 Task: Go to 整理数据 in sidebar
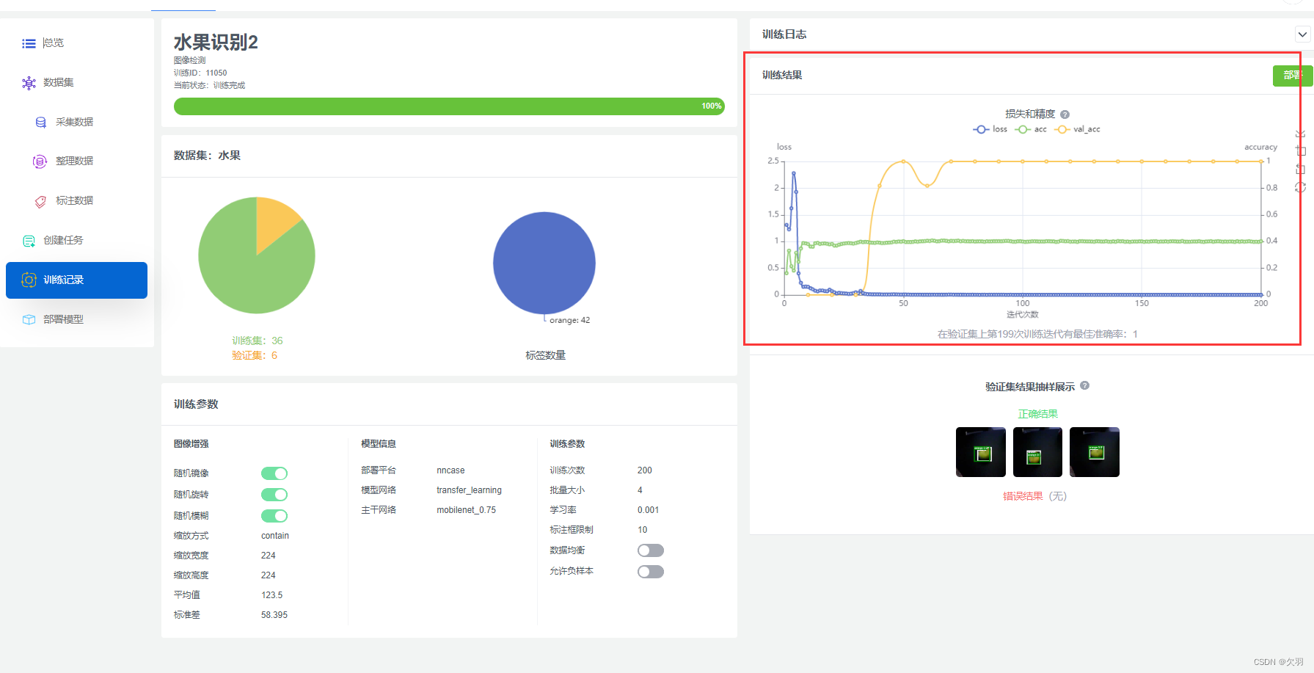pos(76,161)
